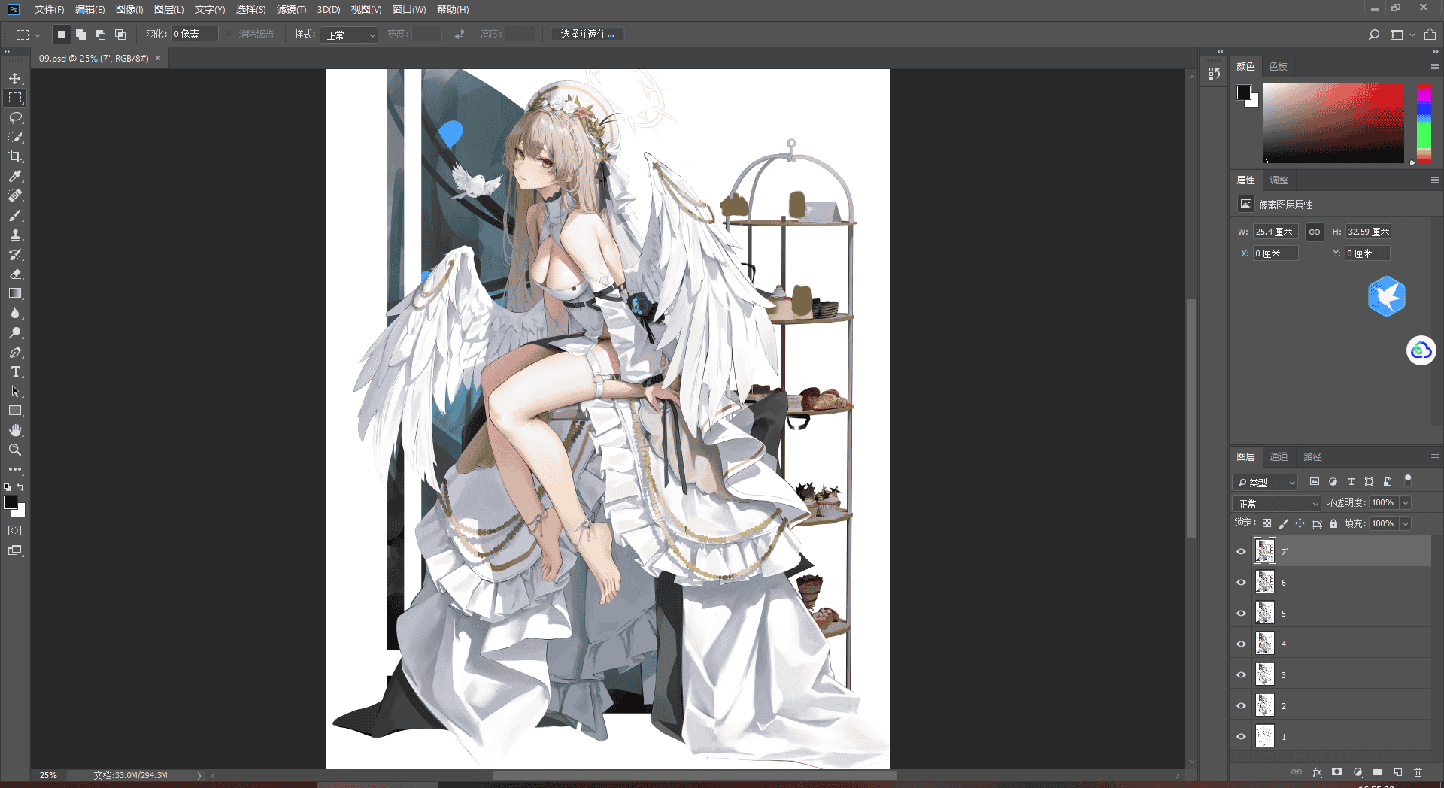Select the Crop tool

click(15, 156)
